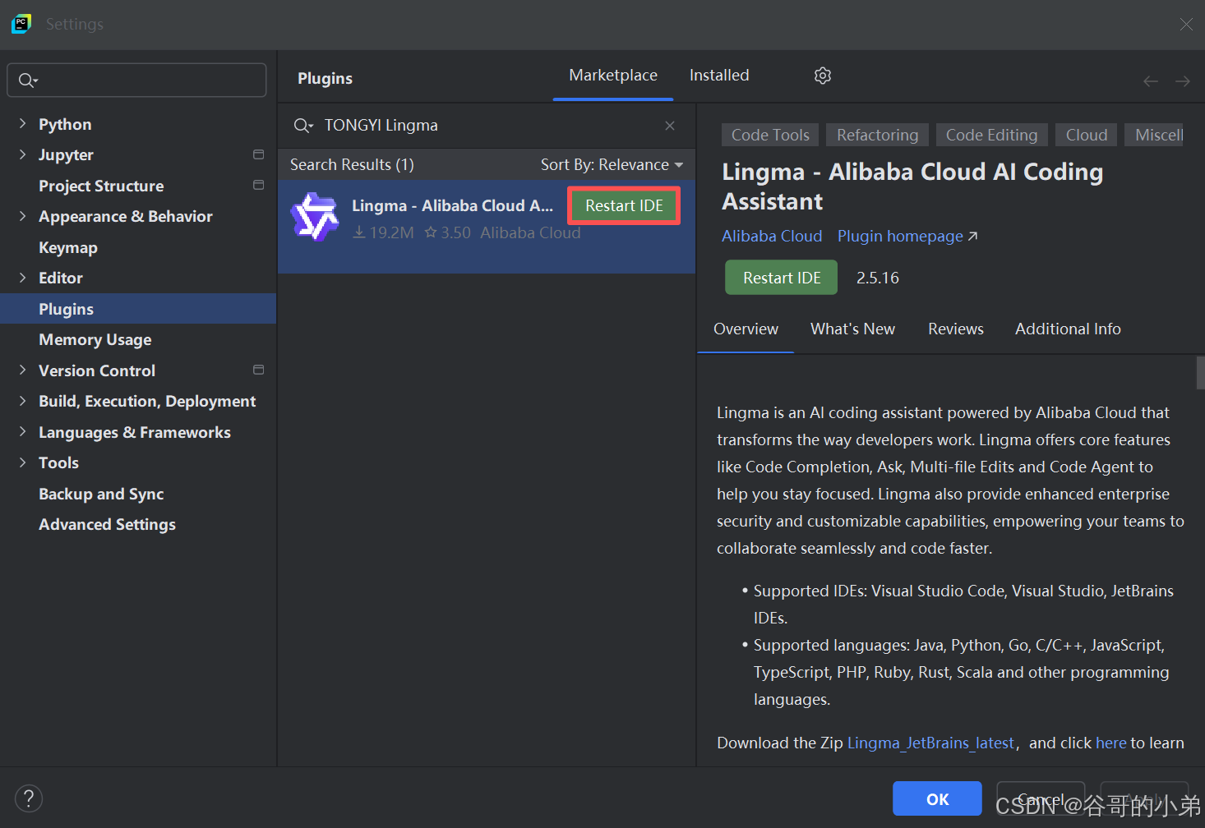The height and width of the screenshot is (828, 1205).
Task: Click the Lingma plugin logo icon
Action: pyautogui.click(x=315, y=218)
